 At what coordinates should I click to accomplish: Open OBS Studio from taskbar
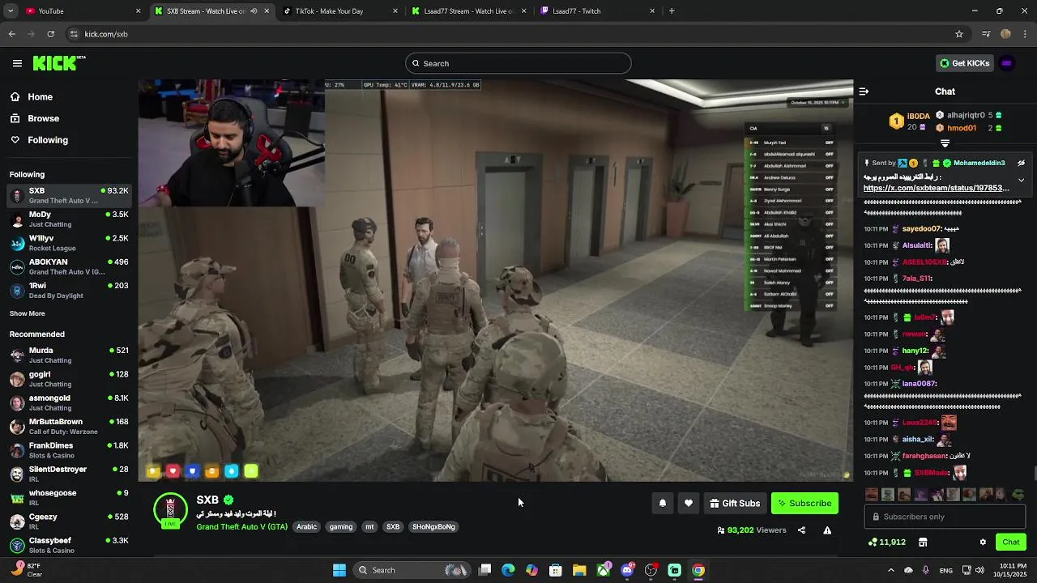[651, 570]
